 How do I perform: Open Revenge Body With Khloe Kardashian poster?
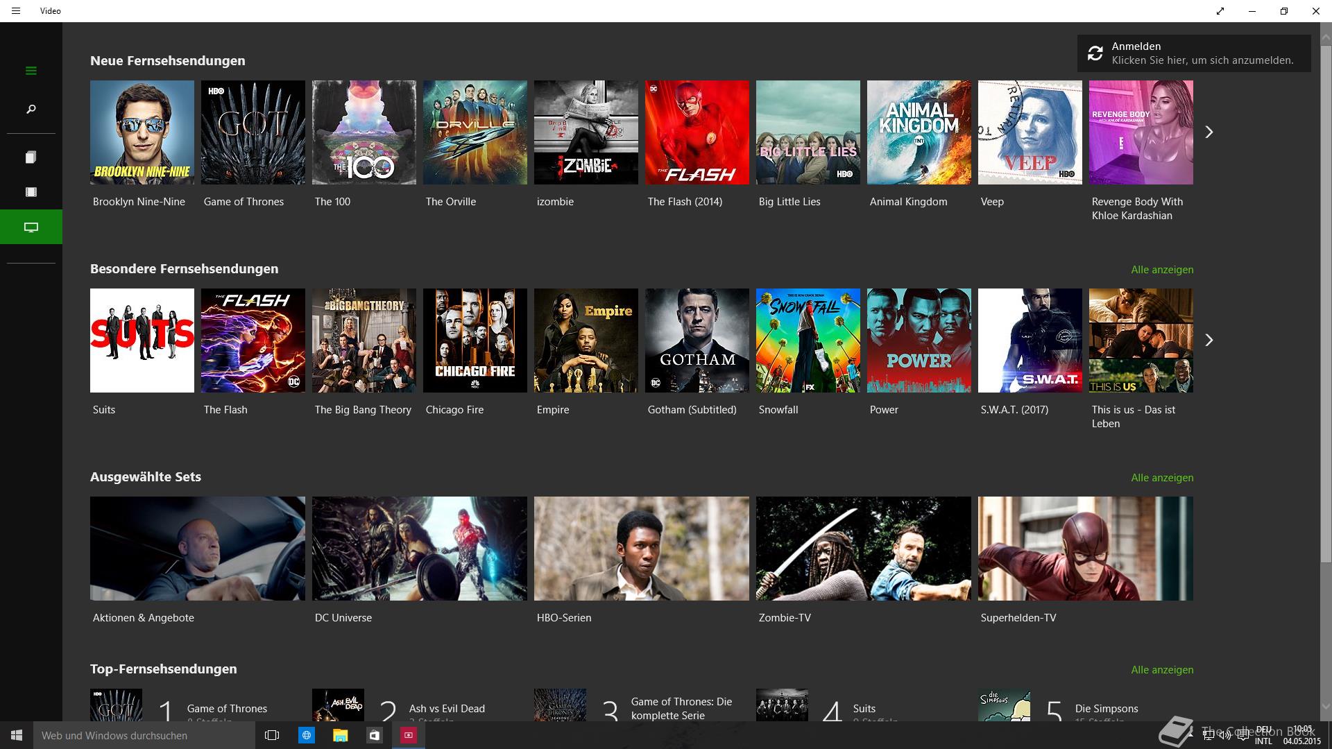[x=1141, y=132]
